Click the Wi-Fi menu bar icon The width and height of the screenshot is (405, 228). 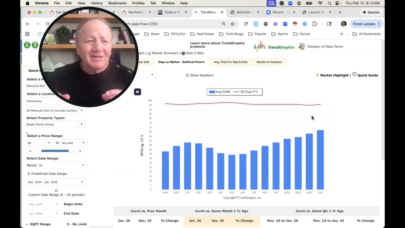[x=320, y=3]
